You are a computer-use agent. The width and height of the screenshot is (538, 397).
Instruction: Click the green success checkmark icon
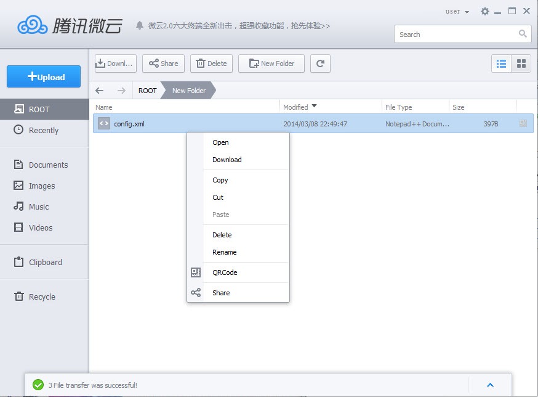tap(38, 385)
